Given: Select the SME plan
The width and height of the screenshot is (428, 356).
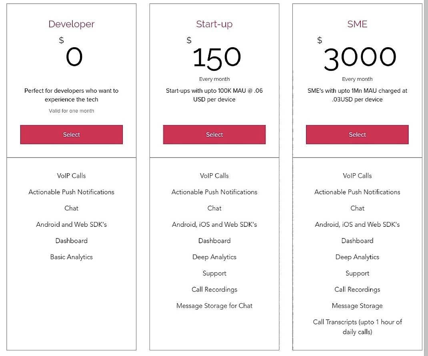Looking at the screenshot, I should (357, 134).
